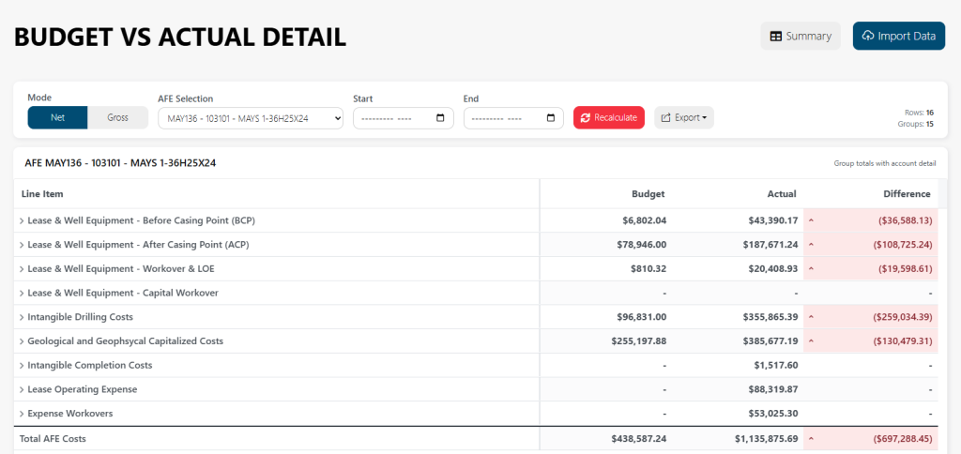Expand the Intangible Drilling Costs row
The height and width of the screenshot is (454, 961).
[x=23, y=317]
